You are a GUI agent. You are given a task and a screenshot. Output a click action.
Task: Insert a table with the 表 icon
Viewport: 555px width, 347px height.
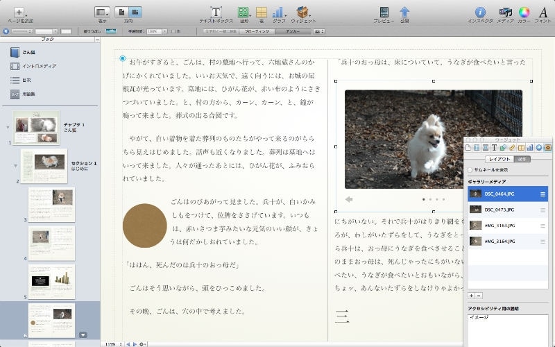(x=262, y=12)
